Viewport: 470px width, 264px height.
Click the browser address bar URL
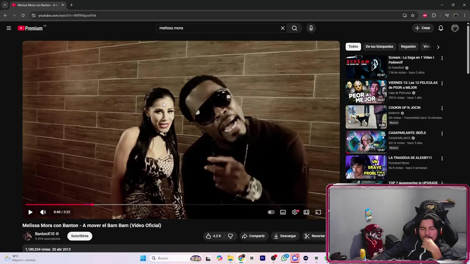coord(67,15)
